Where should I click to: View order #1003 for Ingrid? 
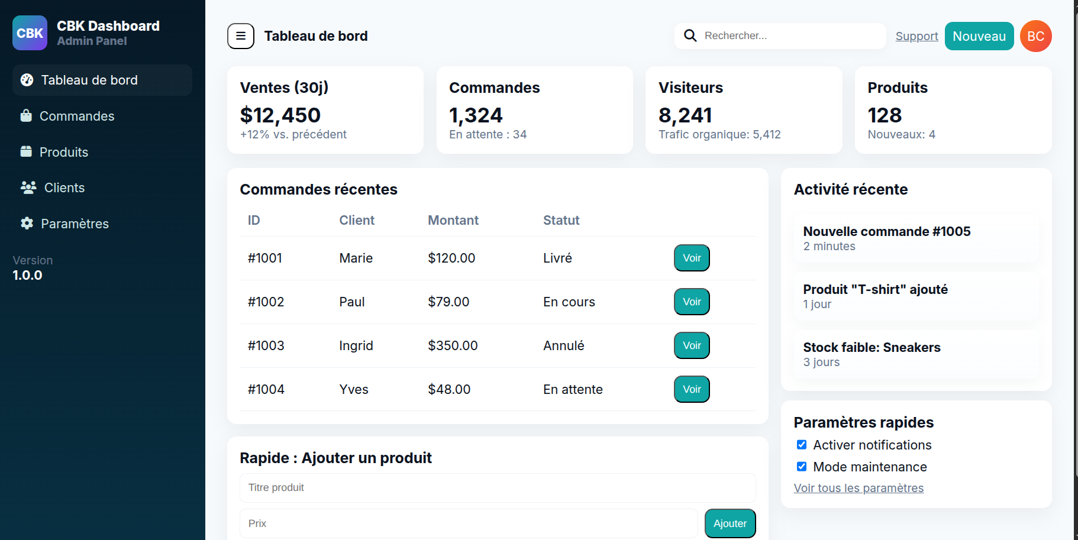692,345
